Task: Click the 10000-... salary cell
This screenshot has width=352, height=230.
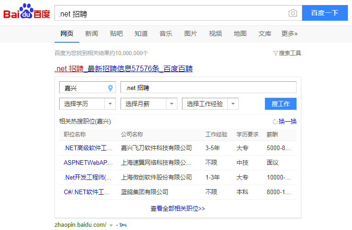Action: point(279,177)
